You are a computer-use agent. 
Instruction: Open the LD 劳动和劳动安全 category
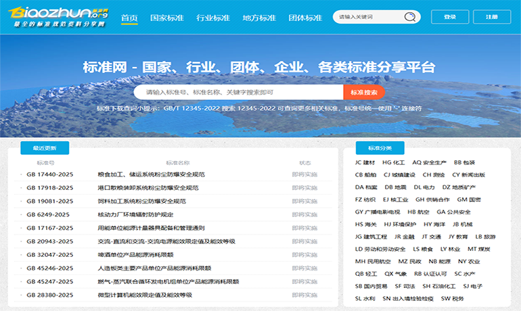point(380,249)
